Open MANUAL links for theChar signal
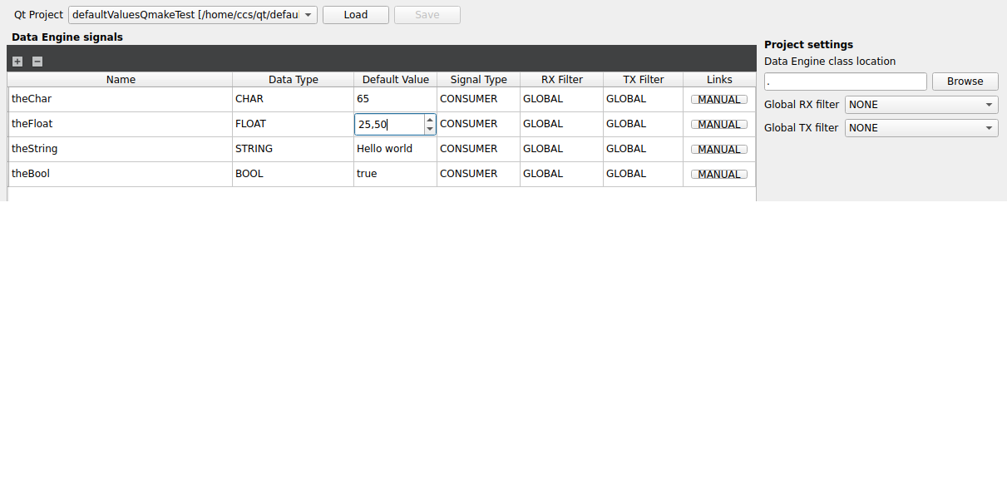This screenshot has height=499, width=1007. [718, 98]
